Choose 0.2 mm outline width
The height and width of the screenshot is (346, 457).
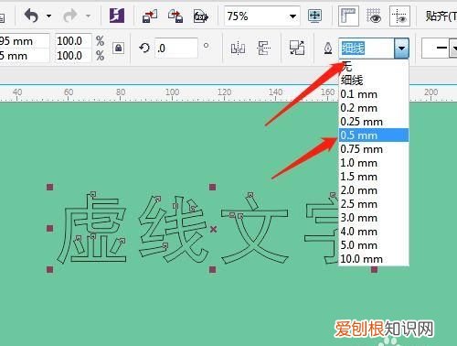click(374, 108)
